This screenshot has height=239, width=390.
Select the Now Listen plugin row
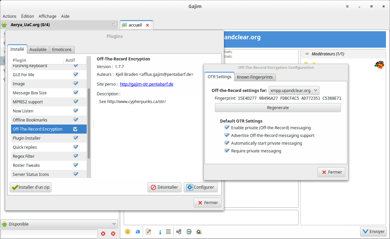tap(49, 111)
